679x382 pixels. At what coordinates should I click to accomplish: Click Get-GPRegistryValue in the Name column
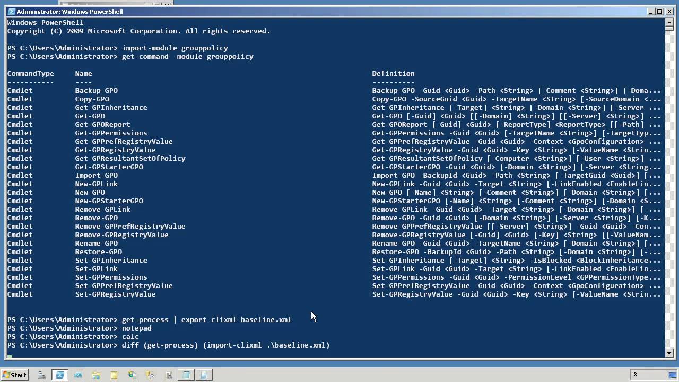(x=115, y=150)
